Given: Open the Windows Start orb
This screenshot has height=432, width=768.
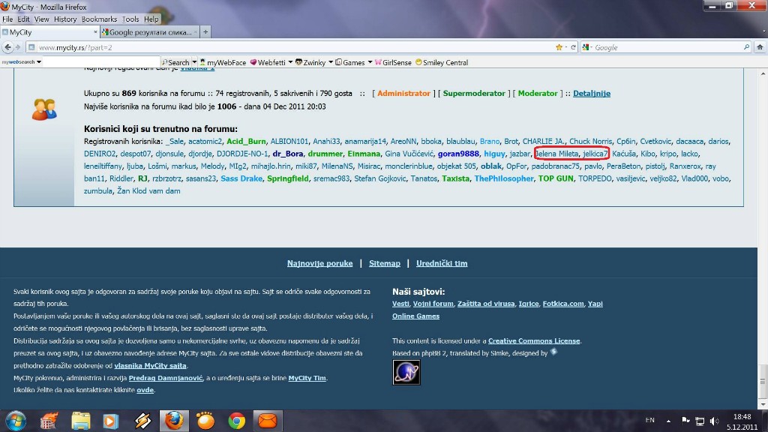Looking at the screenshot, I should coord(15,421).
